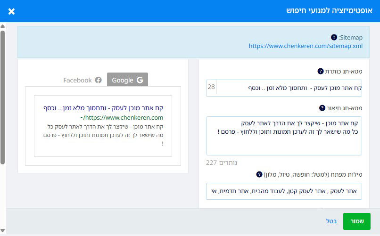Viewport: 380px width, 236px height.
Task: Click the 227 נותרים remaining counter
Action: pyautogui.click(x=222, y=163)
